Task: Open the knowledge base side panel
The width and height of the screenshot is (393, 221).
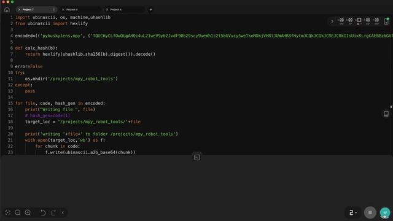Action: pos(386,114)
